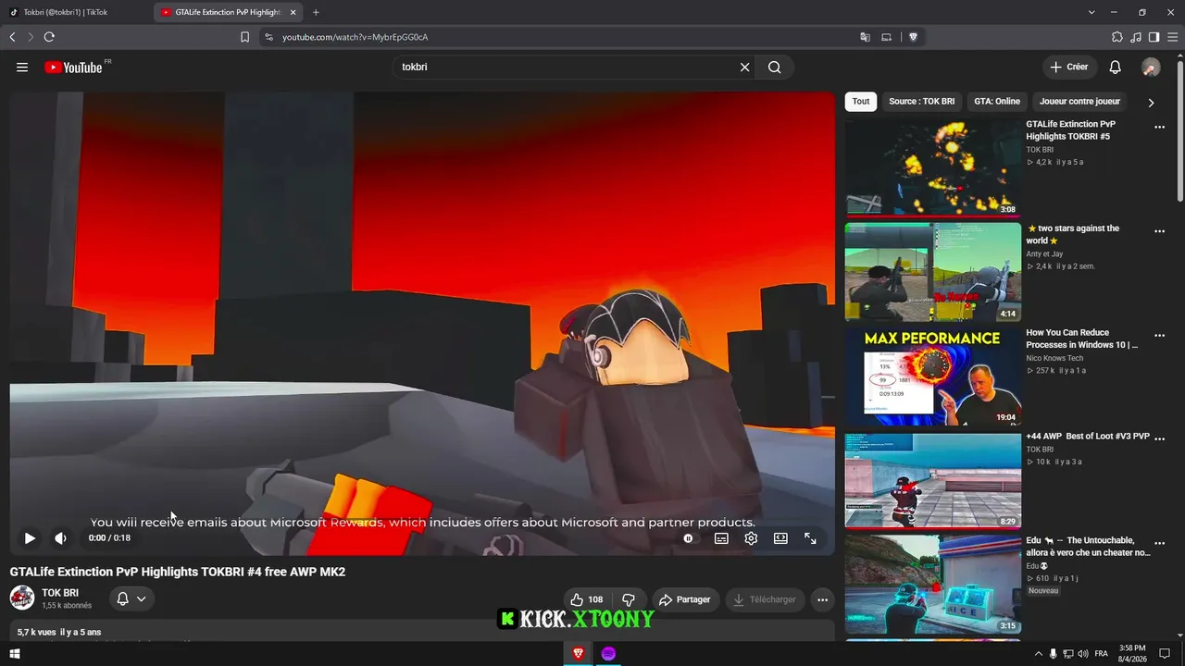This screenshot has width=1185, height=666.
Task: Open the Brave playlist music icon
Action: tap(1136, 37)
